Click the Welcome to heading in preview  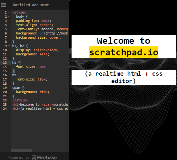[x=123, y=41]
